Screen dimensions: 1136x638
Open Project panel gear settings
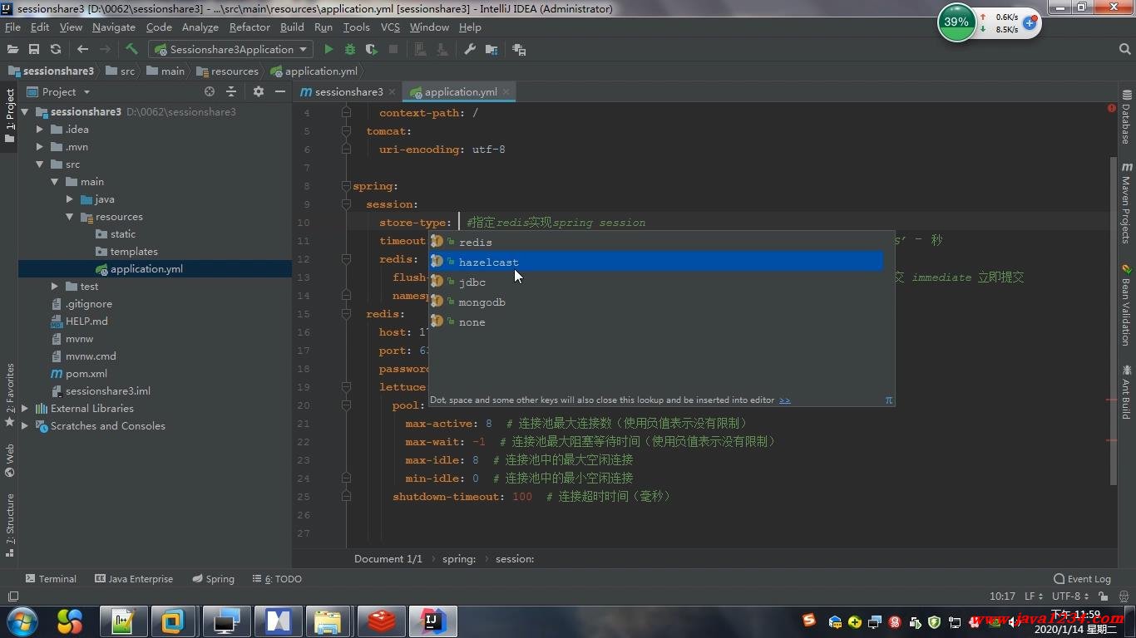point(259,91)
